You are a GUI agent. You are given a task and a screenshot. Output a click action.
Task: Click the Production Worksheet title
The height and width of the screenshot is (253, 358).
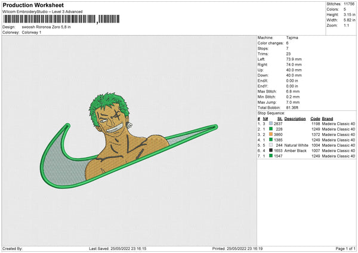pyautogui.click(x=33, y=5)
